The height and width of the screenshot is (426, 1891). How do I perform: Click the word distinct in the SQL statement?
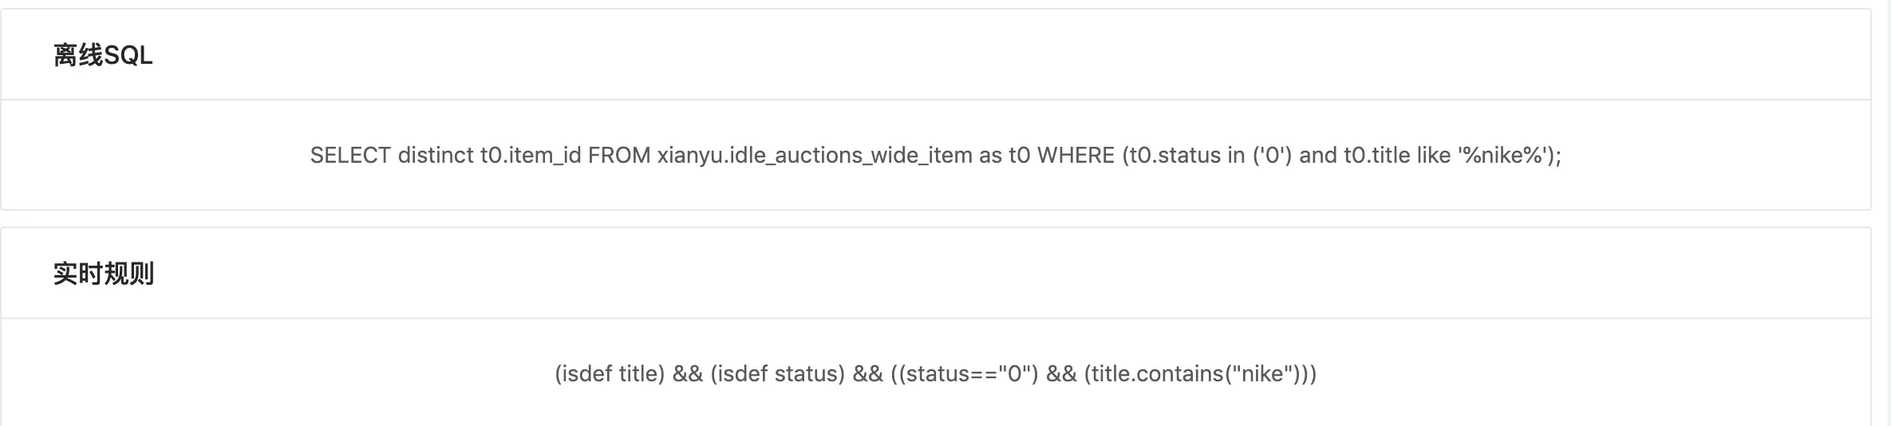436,155
